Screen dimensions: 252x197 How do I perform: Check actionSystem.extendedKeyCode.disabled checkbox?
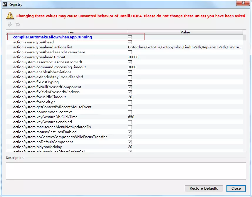(x=130, y=77)
